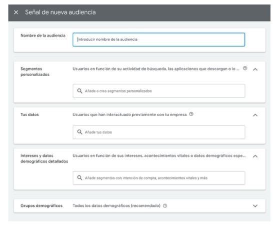Open help icon beside Todos los datos demográficos
279x226 pixels.
165,206
